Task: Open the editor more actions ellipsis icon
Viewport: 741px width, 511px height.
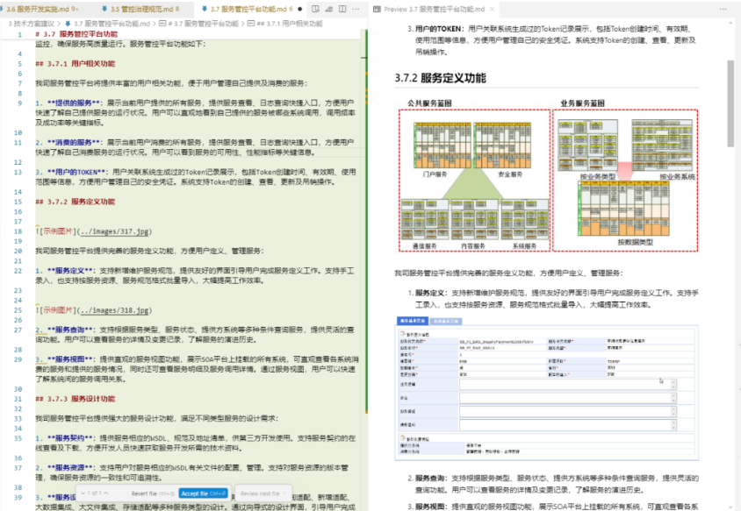Action: click(x=356, y=9)
